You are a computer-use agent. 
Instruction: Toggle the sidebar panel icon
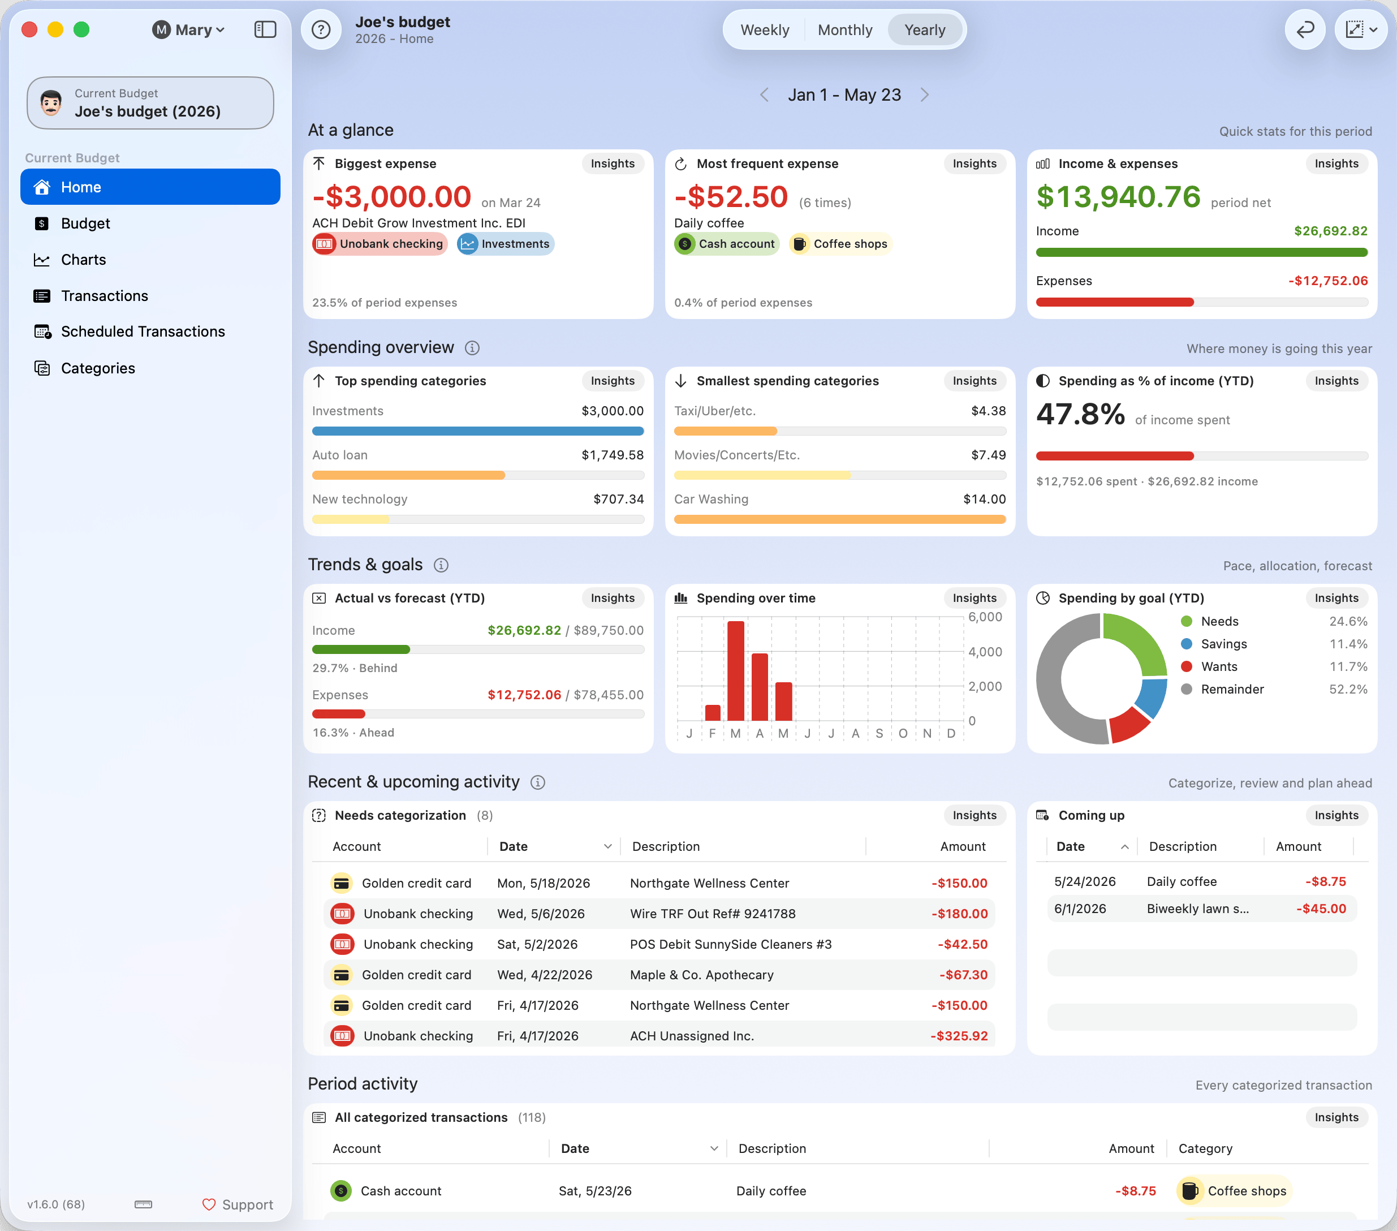265,29
